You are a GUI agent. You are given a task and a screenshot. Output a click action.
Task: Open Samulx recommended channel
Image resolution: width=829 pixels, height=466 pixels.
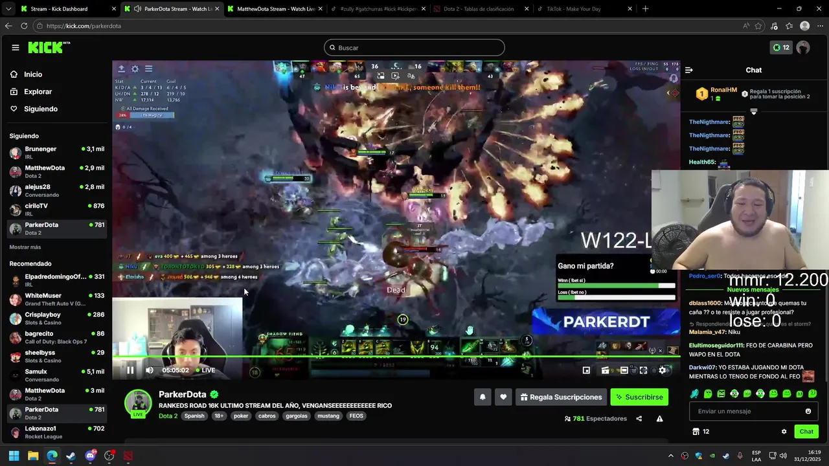(57, 375)
